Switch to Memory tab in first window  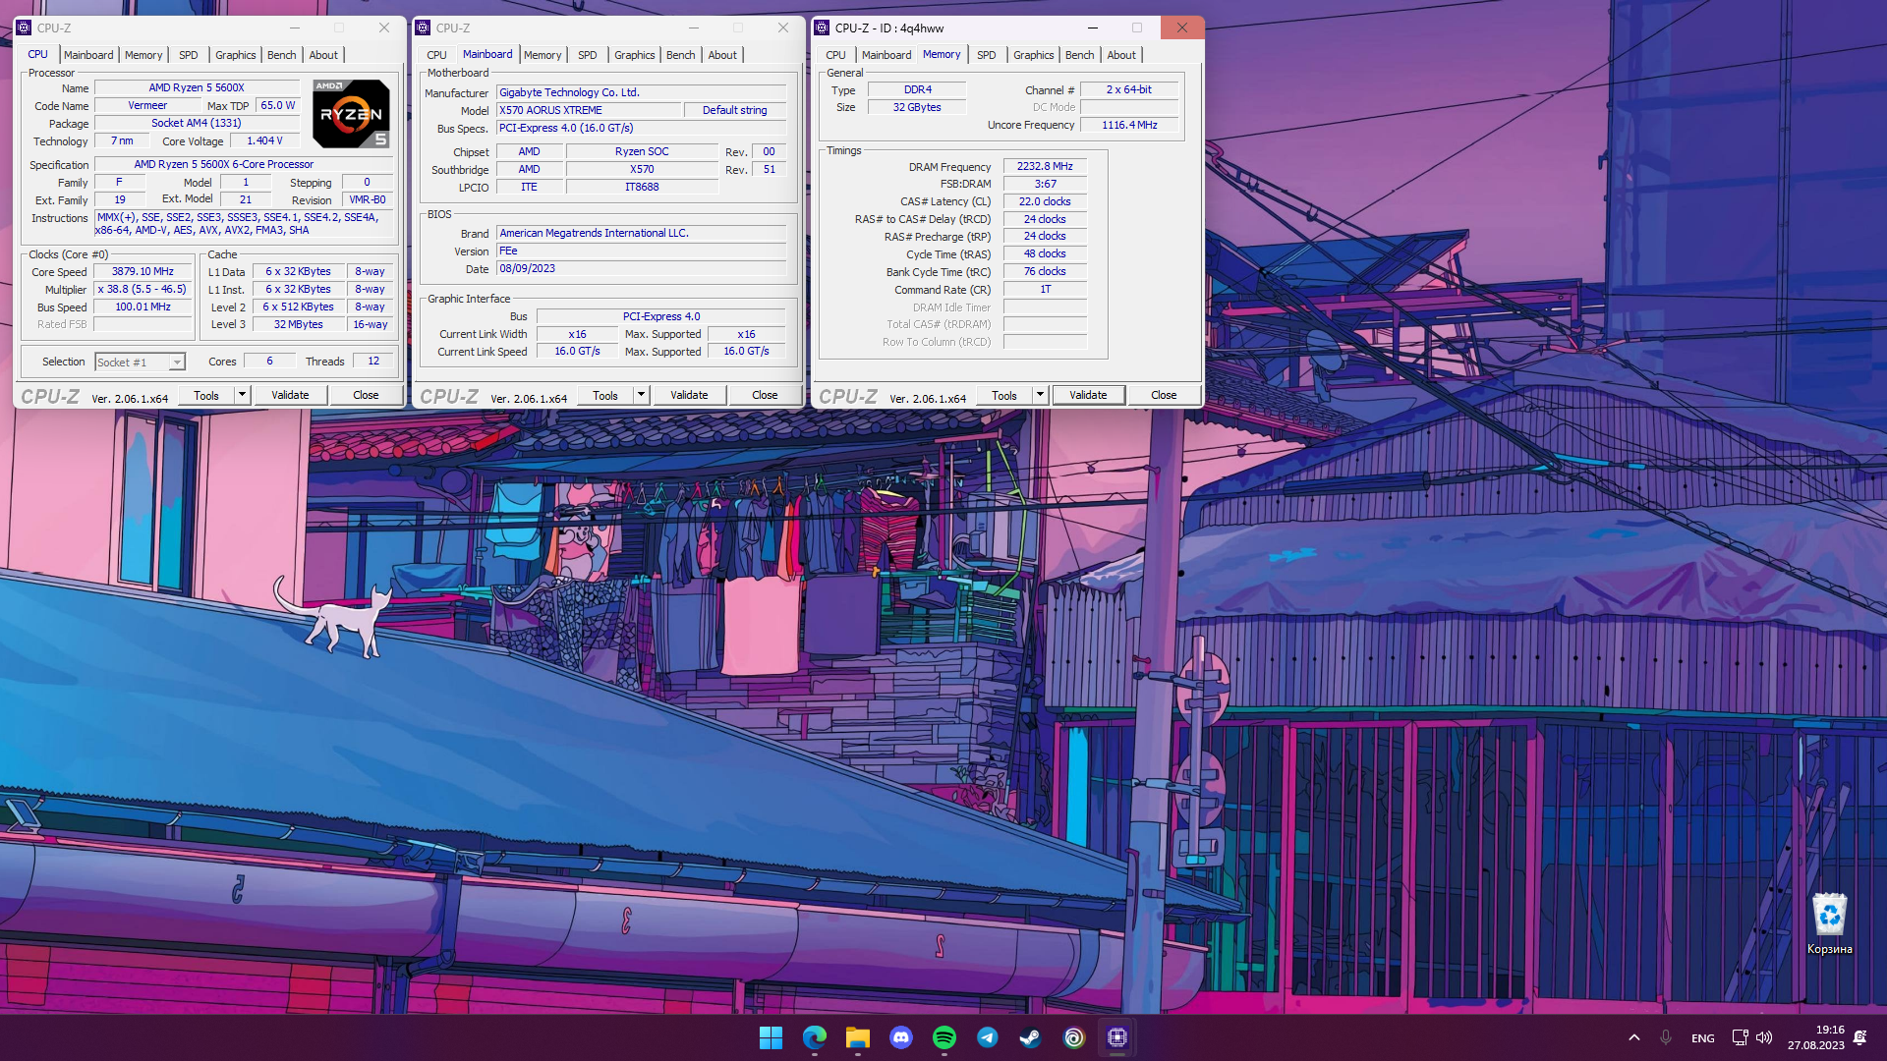143,55
